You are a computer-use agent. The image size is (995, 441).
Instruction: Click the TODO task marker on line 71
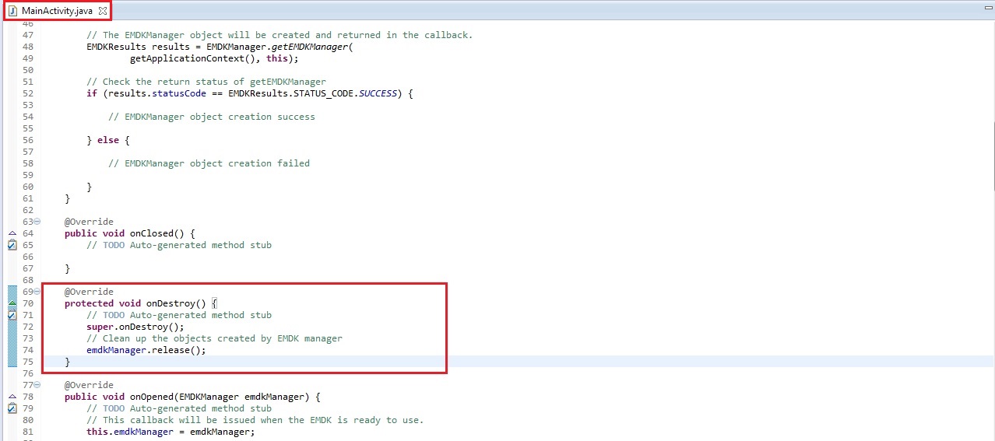[x=12, y=315]
